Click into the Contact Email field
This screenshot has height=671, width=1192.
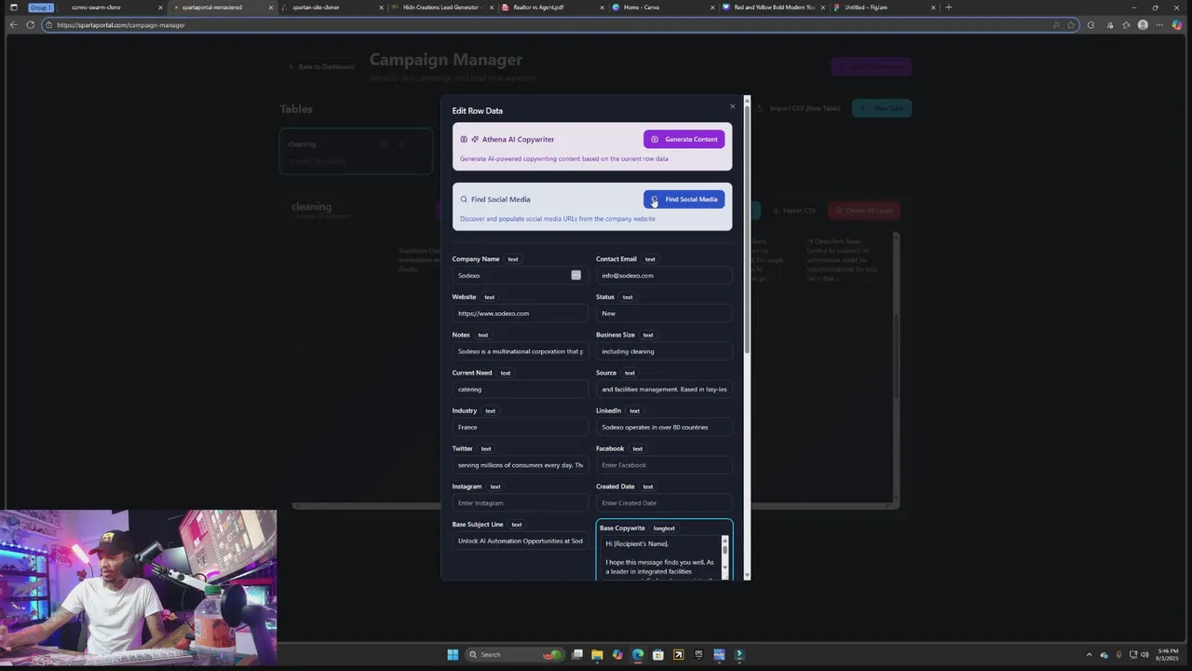coord(663,275)
